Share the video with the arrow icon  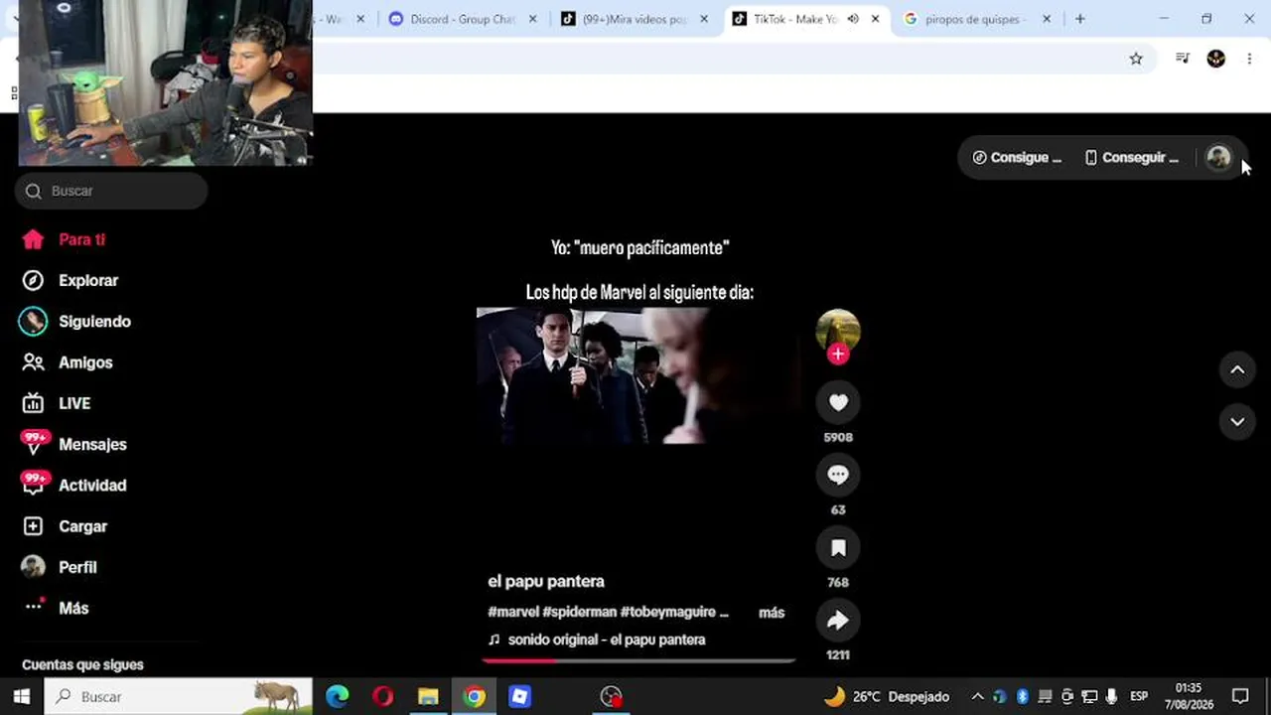[x=838, y=620]
